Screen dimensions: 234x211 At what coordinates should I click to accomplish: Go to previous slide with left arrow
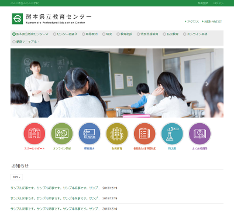pos(27,84)
